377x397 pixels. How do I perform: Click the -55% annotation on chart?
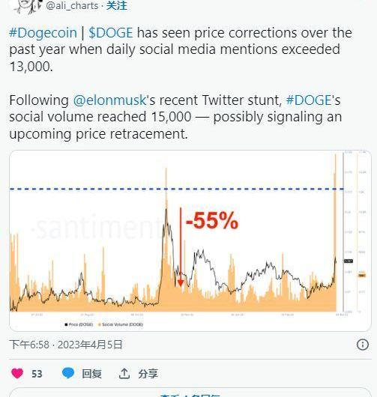click(x=212, y=220)
